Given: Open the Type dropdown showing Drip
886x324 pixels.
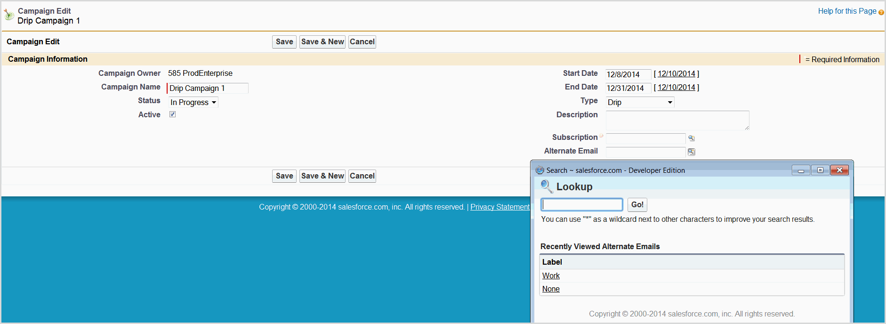Looking at the screenshot, I should [x=640, y=102].
